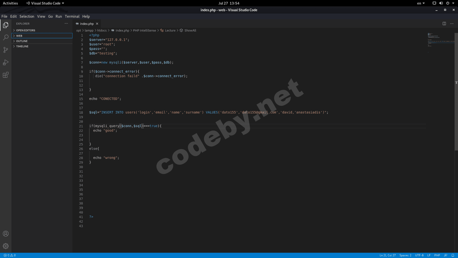Expand the Open Editors section
This screenshot has height=258, width=458.
(25, 30)
